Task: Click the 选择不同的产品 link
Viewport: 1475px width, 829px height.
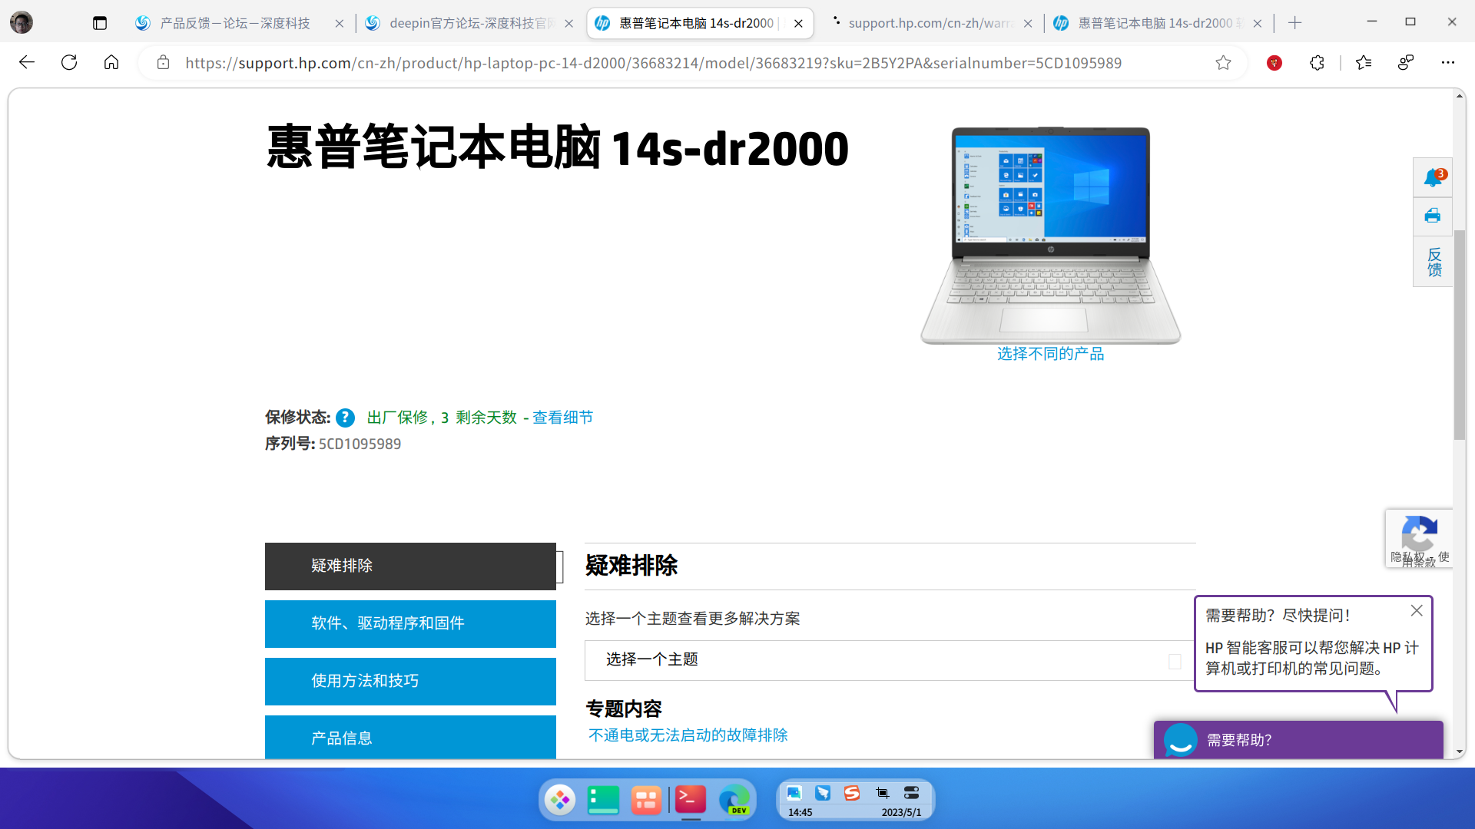Action: click(x=1050, y=354)
